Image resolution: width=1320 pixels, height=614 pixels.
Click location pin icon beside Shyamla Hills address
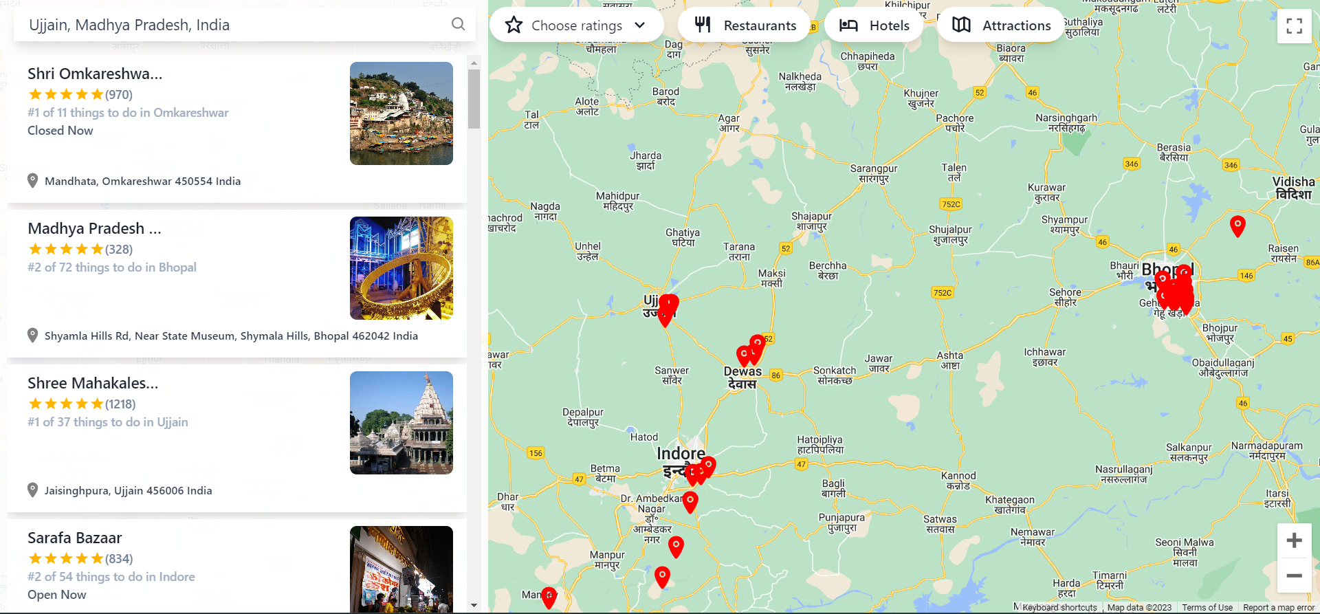(32, 336)
